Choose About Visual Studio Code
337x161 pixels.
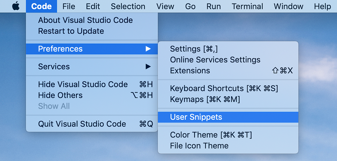pos(92,20)
